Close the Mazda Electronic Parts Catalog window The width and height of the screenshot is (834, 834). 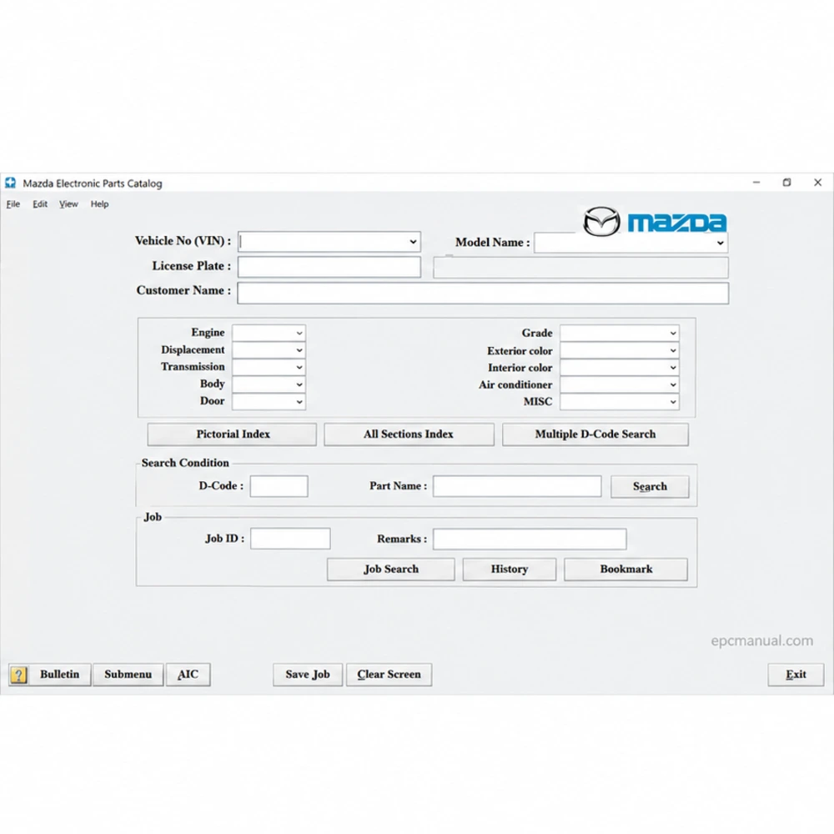tap(817, 183)
